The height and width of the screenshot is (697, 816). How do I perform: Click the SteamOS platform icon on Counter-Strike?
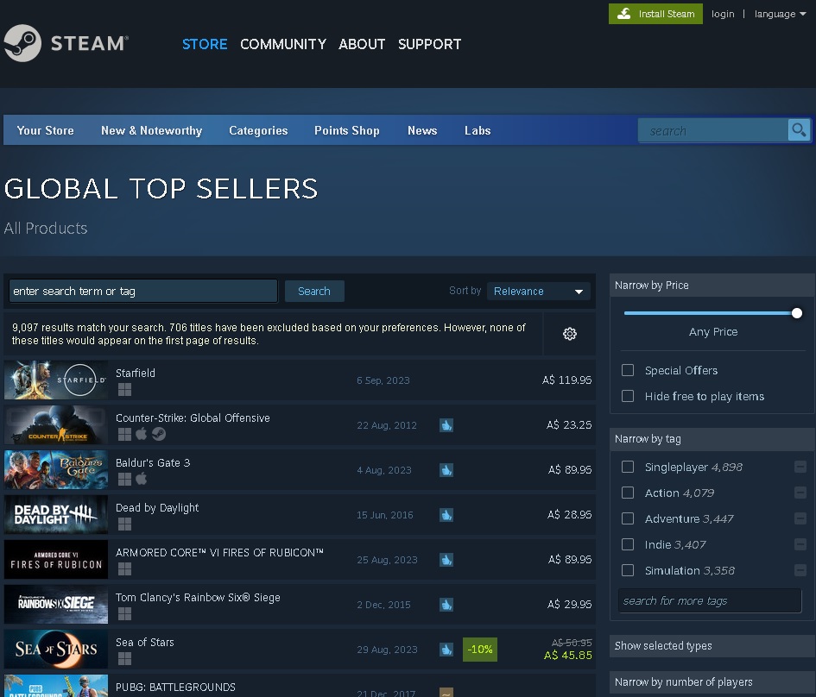[159, 434]
